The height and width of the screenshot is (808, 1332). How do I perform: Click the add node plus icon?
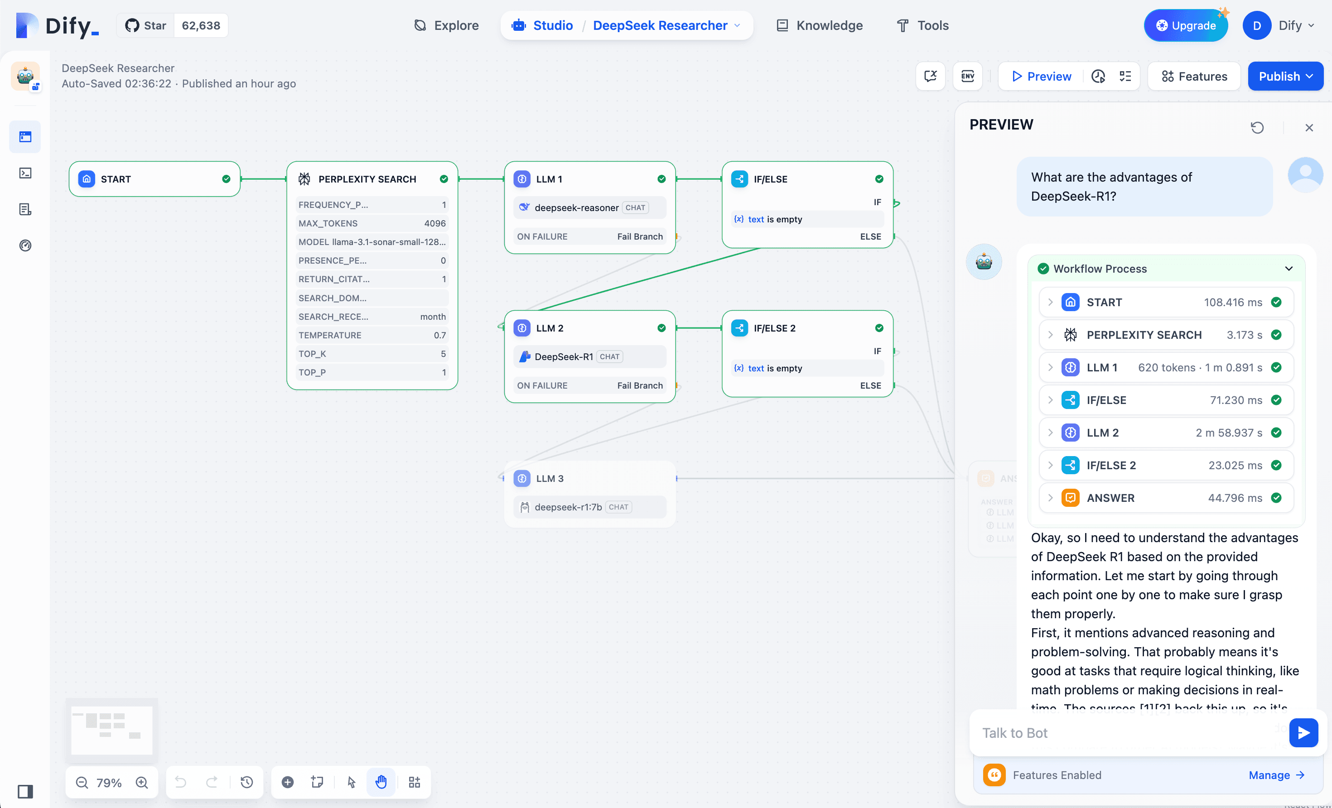pyautogui.click(x=288, y=782)
